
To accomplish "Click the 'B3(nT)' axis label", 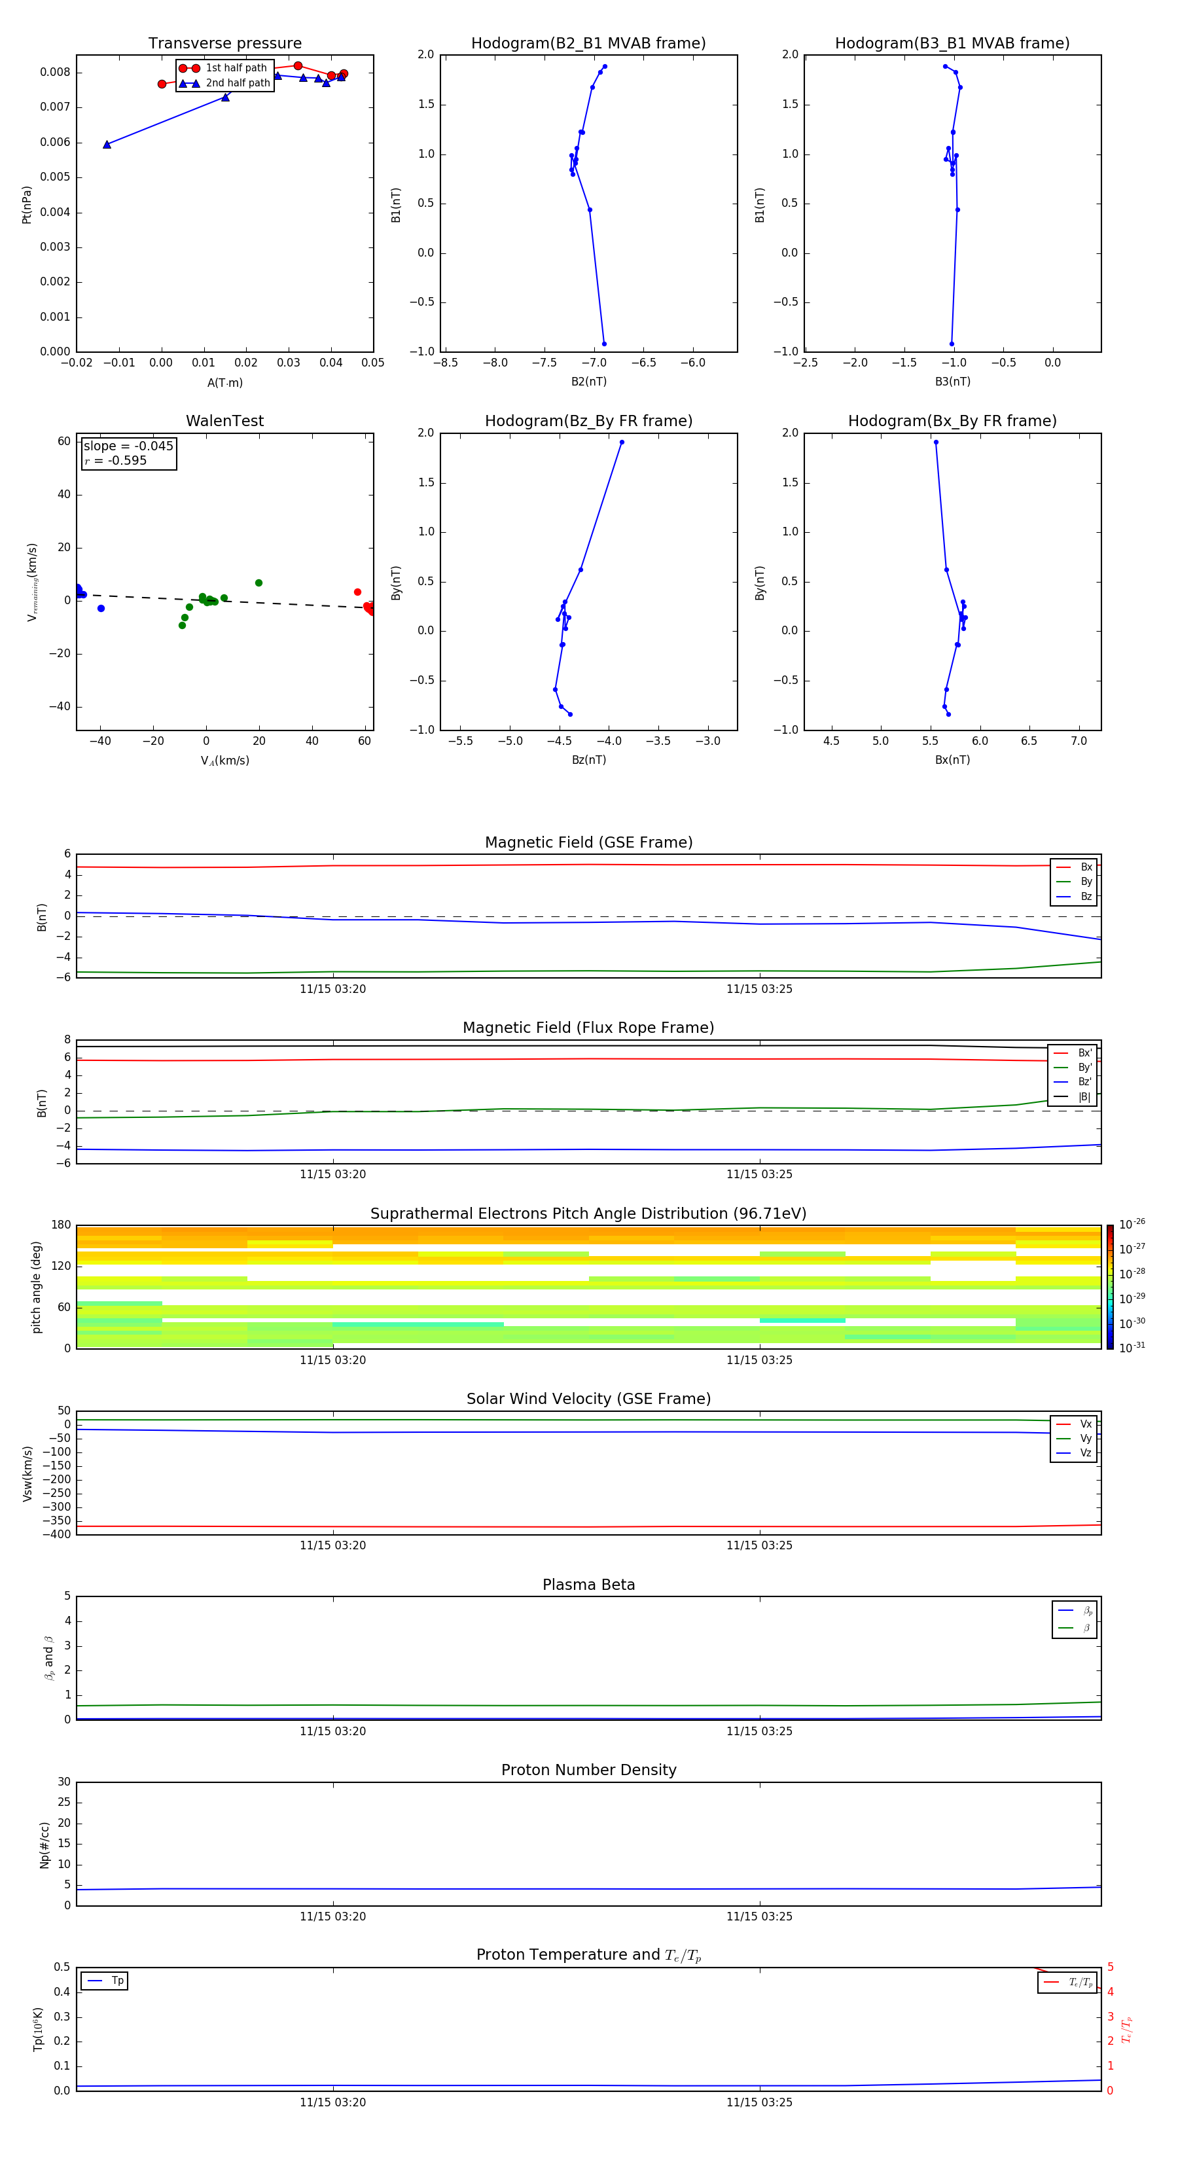I will click(952, 382).
